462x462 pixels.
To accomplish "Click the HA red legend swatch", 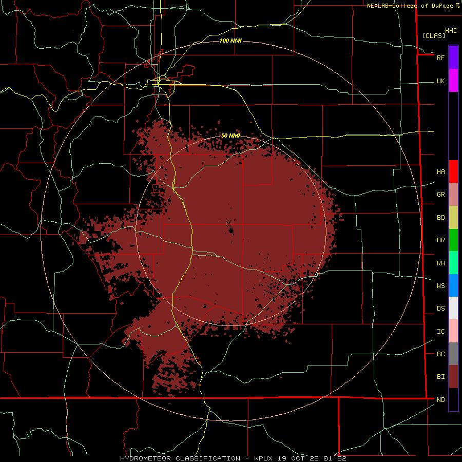I will [453, 171].
